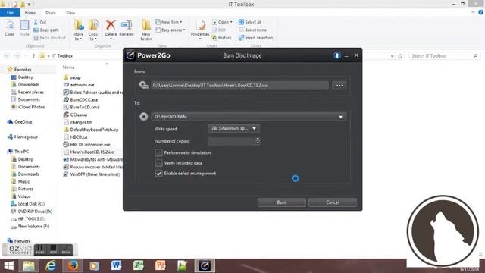Select DefaultKeyboardPatch.zip file
Viewport: 485px width, 273px height.
pyautogui.click(x=91, y=130)
